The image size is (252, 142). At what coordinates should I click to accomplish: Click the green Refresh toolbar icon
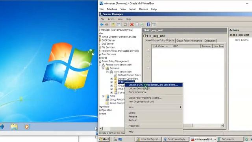[x=142, y=24]
